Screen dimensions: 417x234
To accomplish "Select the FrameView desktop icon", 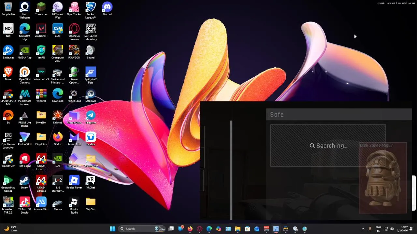I will [8, 161].
